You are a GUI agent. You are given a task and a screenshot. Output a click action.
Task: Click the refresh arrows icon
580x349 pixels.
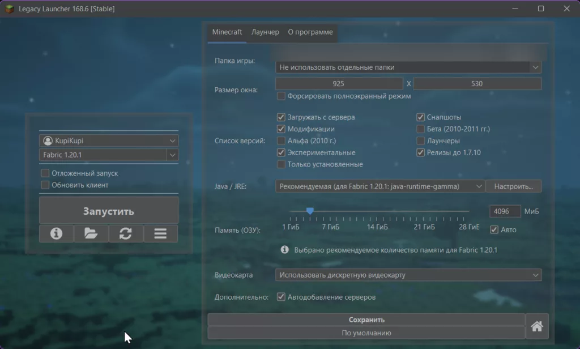point(126,233)
